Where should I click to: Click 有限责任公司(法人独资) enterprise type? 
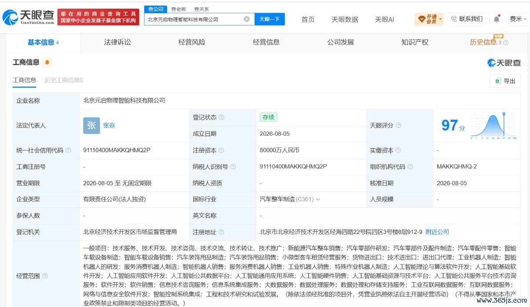[x=114, y=200]
